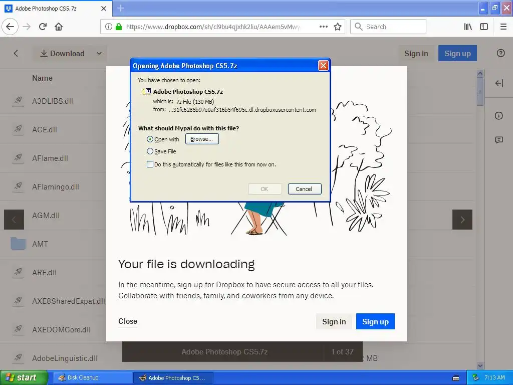The height and width of the screenshot is (385, 513).
Task: Select ARE.dll in file list
Action: click(44, 272)
